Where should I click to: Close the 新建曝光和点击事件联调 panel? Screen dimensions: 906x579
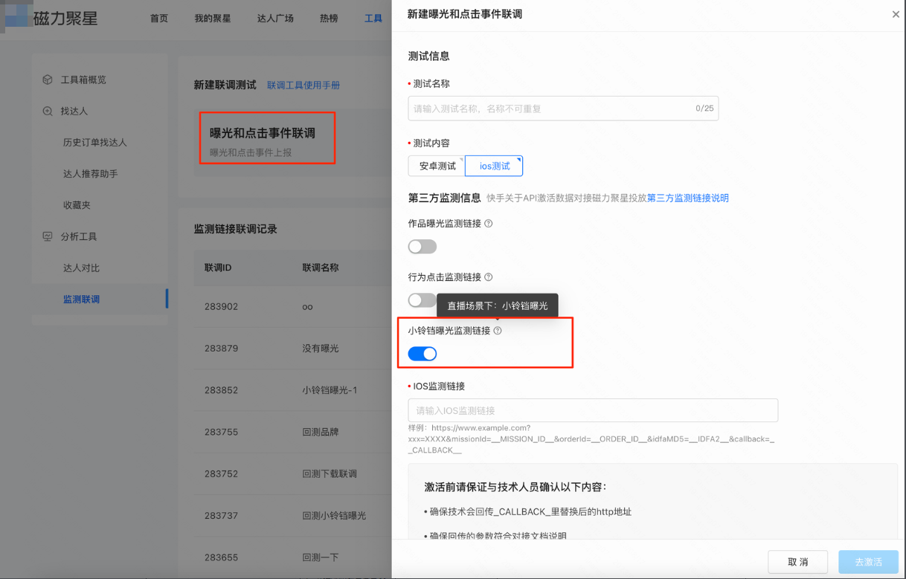(896, 14)
